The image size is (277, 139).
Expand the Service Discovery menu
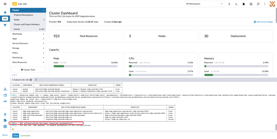point(28,43)
